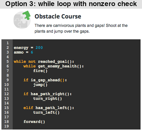Click the puzzle description paragraph text

[81, 28]
